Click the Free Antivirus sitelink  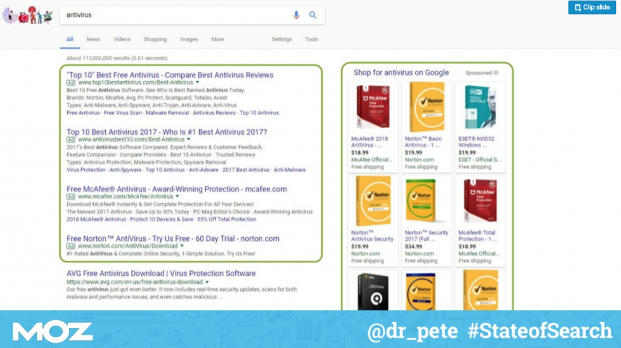[83, 113]
